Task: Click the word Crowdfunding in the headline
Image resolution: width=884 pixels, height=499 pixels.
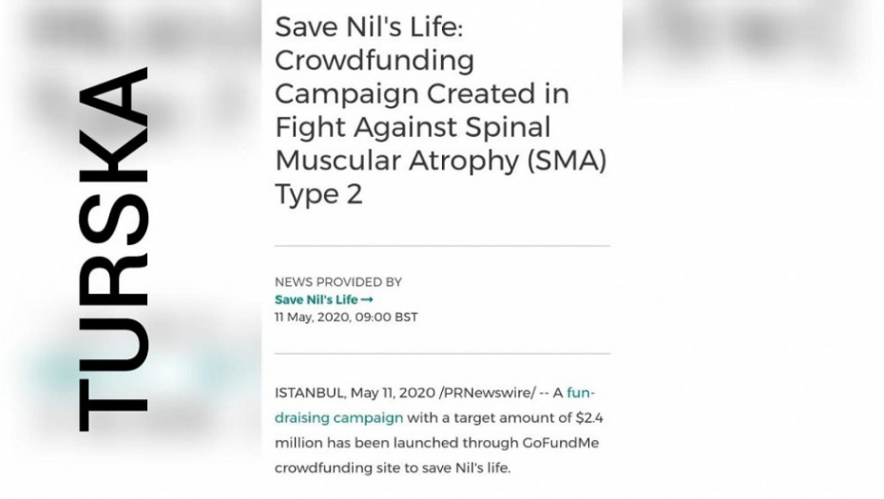Action: (375, 60)
